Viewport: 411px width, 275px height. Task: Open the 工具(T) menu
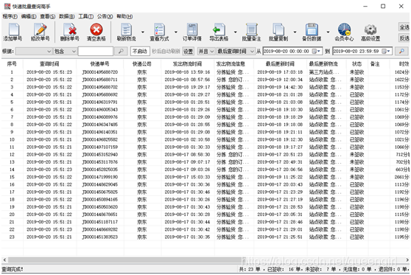point(86,16)
